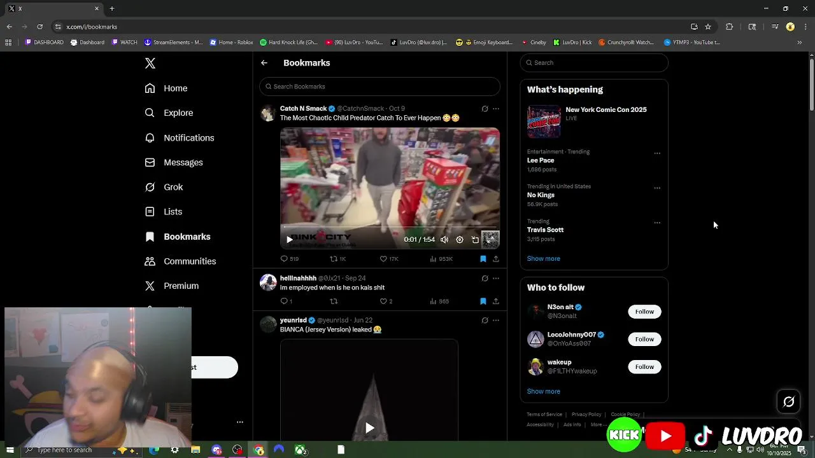815x458 pixels.
Task: Open Grok icon on yeunrlsd post
Action: coord(485,321)
